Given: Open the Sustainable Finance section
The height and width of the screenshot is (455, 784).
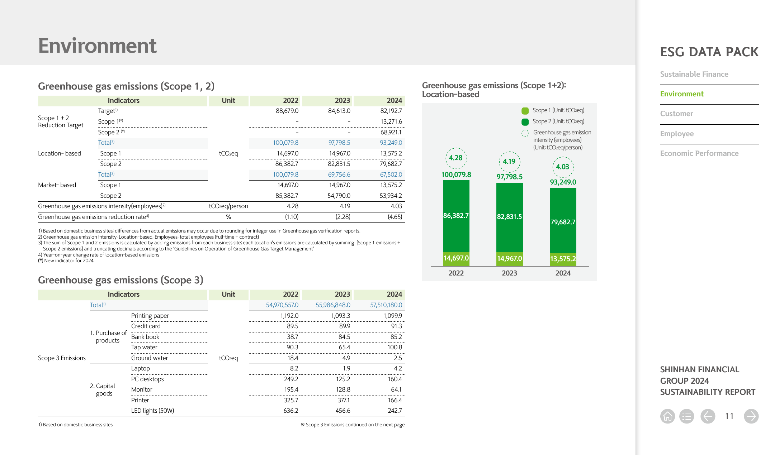Looking at the screenshot, I should coord(694,74).
